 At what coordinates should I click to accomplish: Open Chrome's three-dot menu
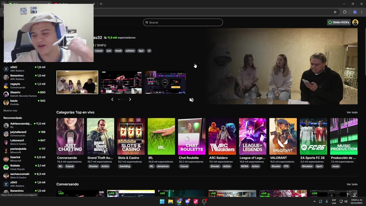362,12
